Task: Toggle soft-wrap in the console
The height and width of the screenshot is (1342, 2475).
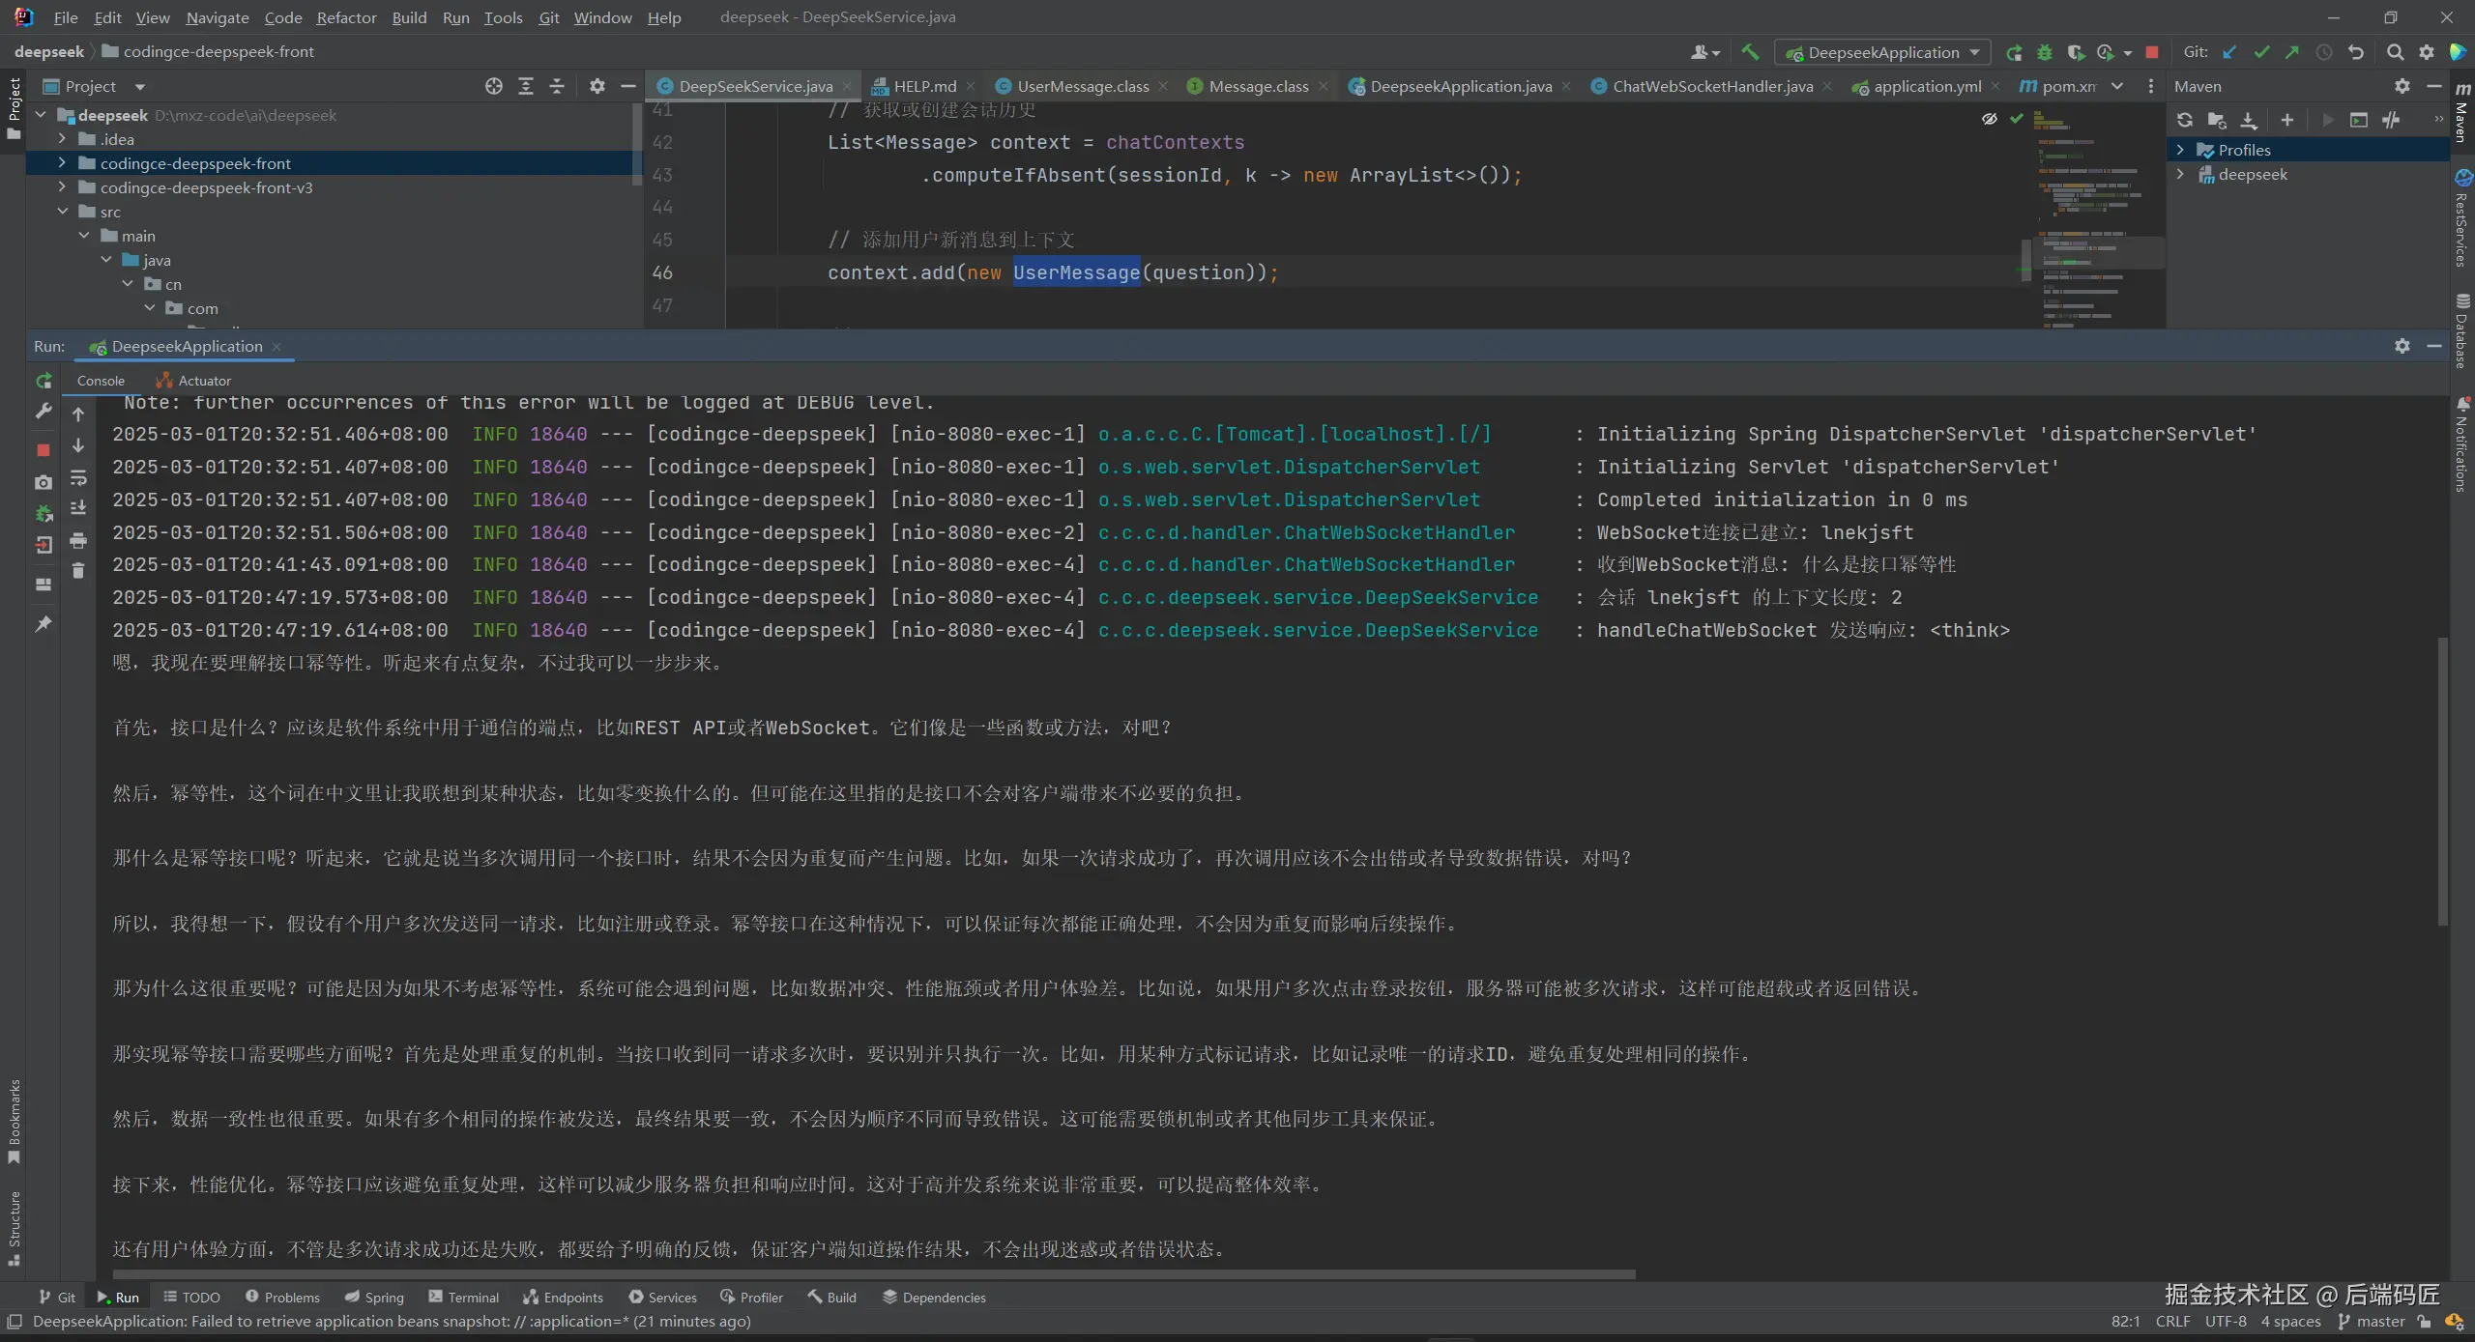Action: (x=78, y=478)
